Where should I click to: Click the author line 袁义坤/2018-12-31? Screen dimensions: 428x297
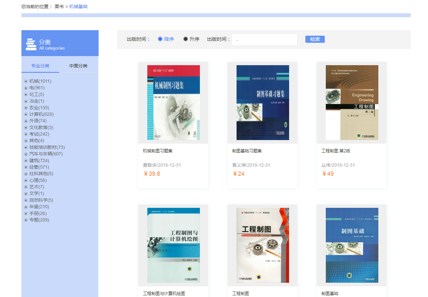(251, 165)
